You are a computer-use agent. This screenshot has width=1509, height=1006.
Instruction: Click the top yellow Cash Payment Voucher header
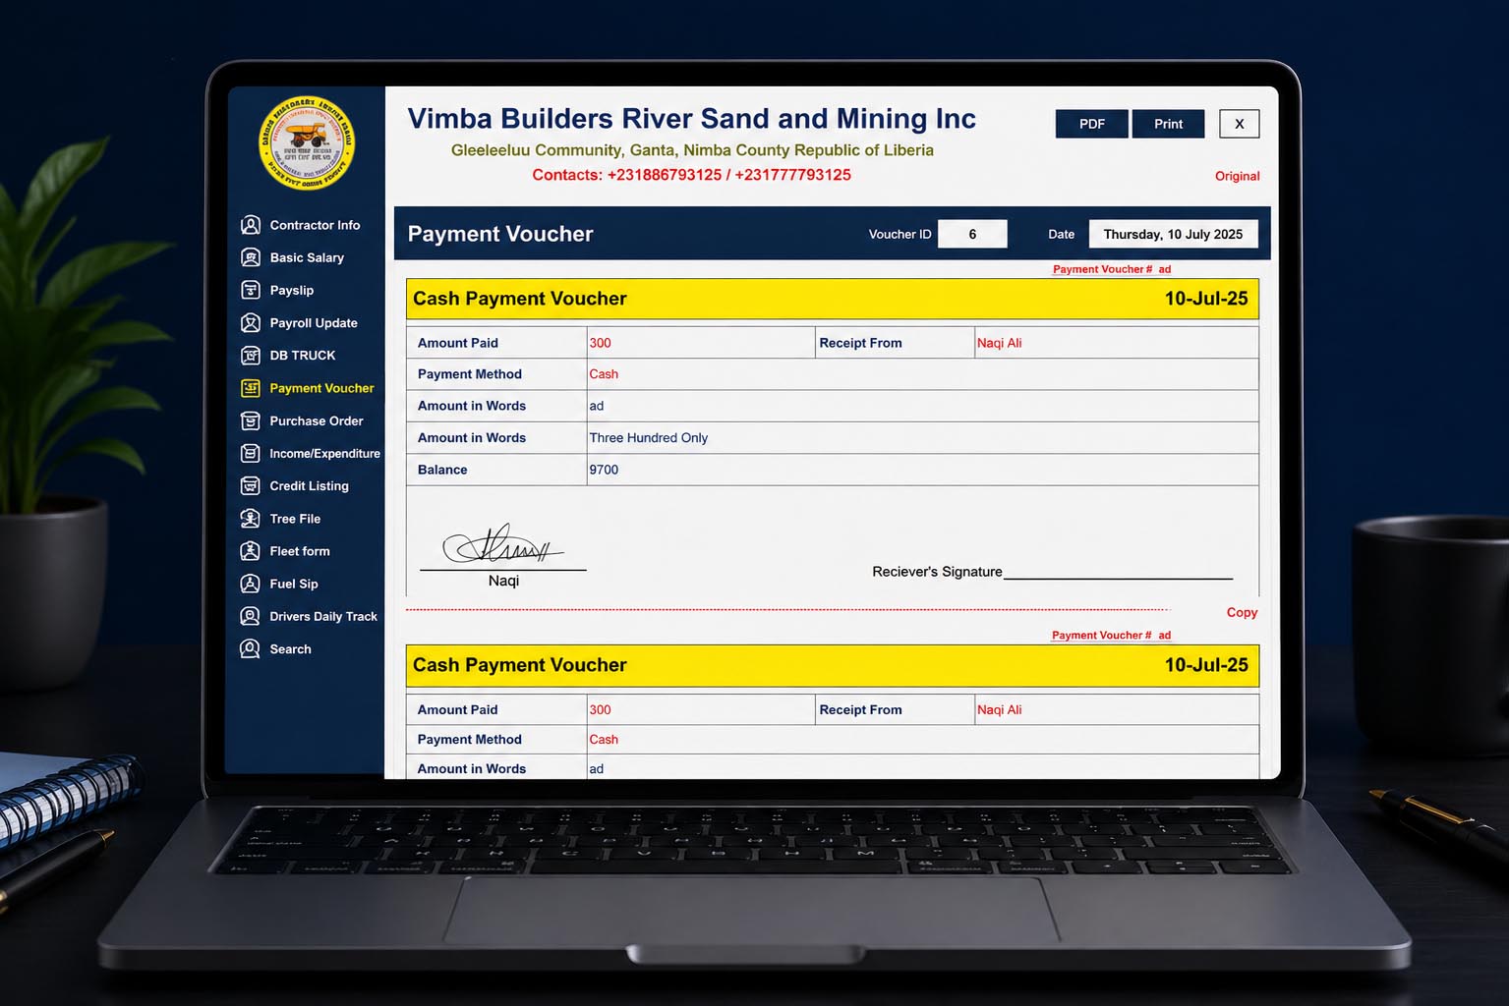[x=833, y=299]
